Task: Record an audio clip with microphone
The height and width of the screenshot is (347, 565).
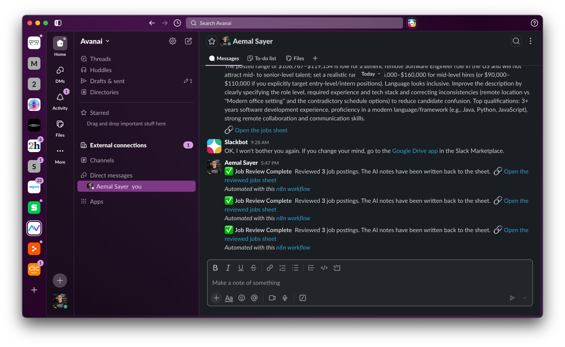Action: tap(285, 298)
